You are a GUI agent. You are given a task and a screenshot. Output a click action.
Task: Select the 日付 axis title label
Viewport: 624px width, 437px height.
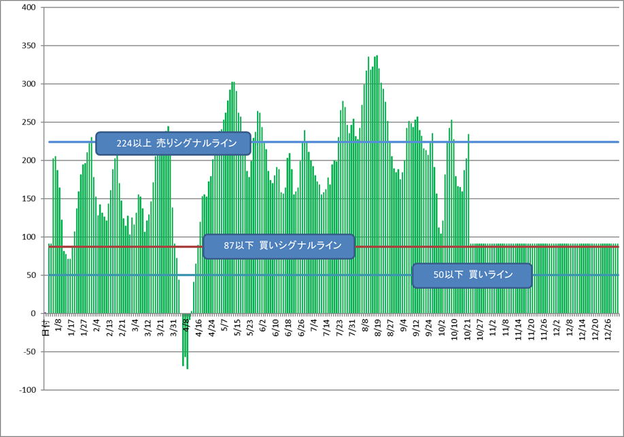point(46,328)
